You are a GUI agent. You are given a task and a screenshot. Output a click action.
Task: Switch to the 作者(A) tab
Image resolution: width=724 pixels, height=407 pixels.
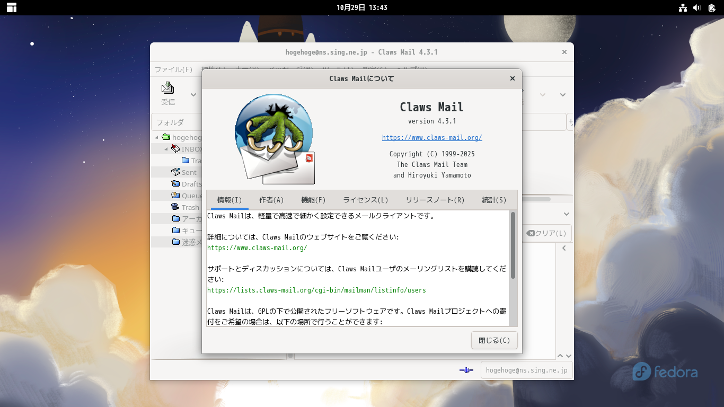click(271, 200)
